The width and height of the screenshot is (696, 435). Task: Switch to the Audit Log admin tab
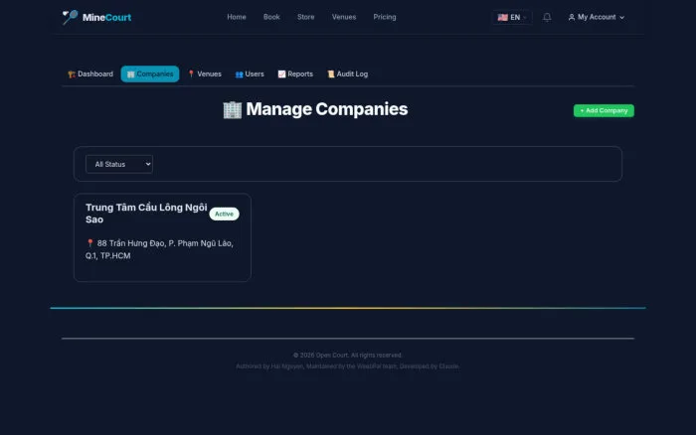348,74
